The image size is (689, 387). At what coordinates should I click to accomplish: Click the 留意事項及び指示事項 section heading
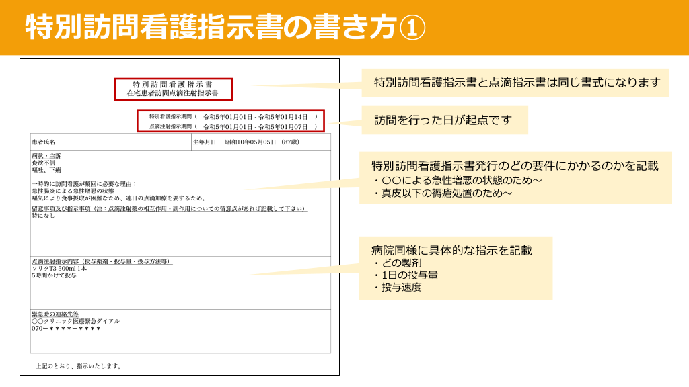pyautogui.click(x=168, y=209)
